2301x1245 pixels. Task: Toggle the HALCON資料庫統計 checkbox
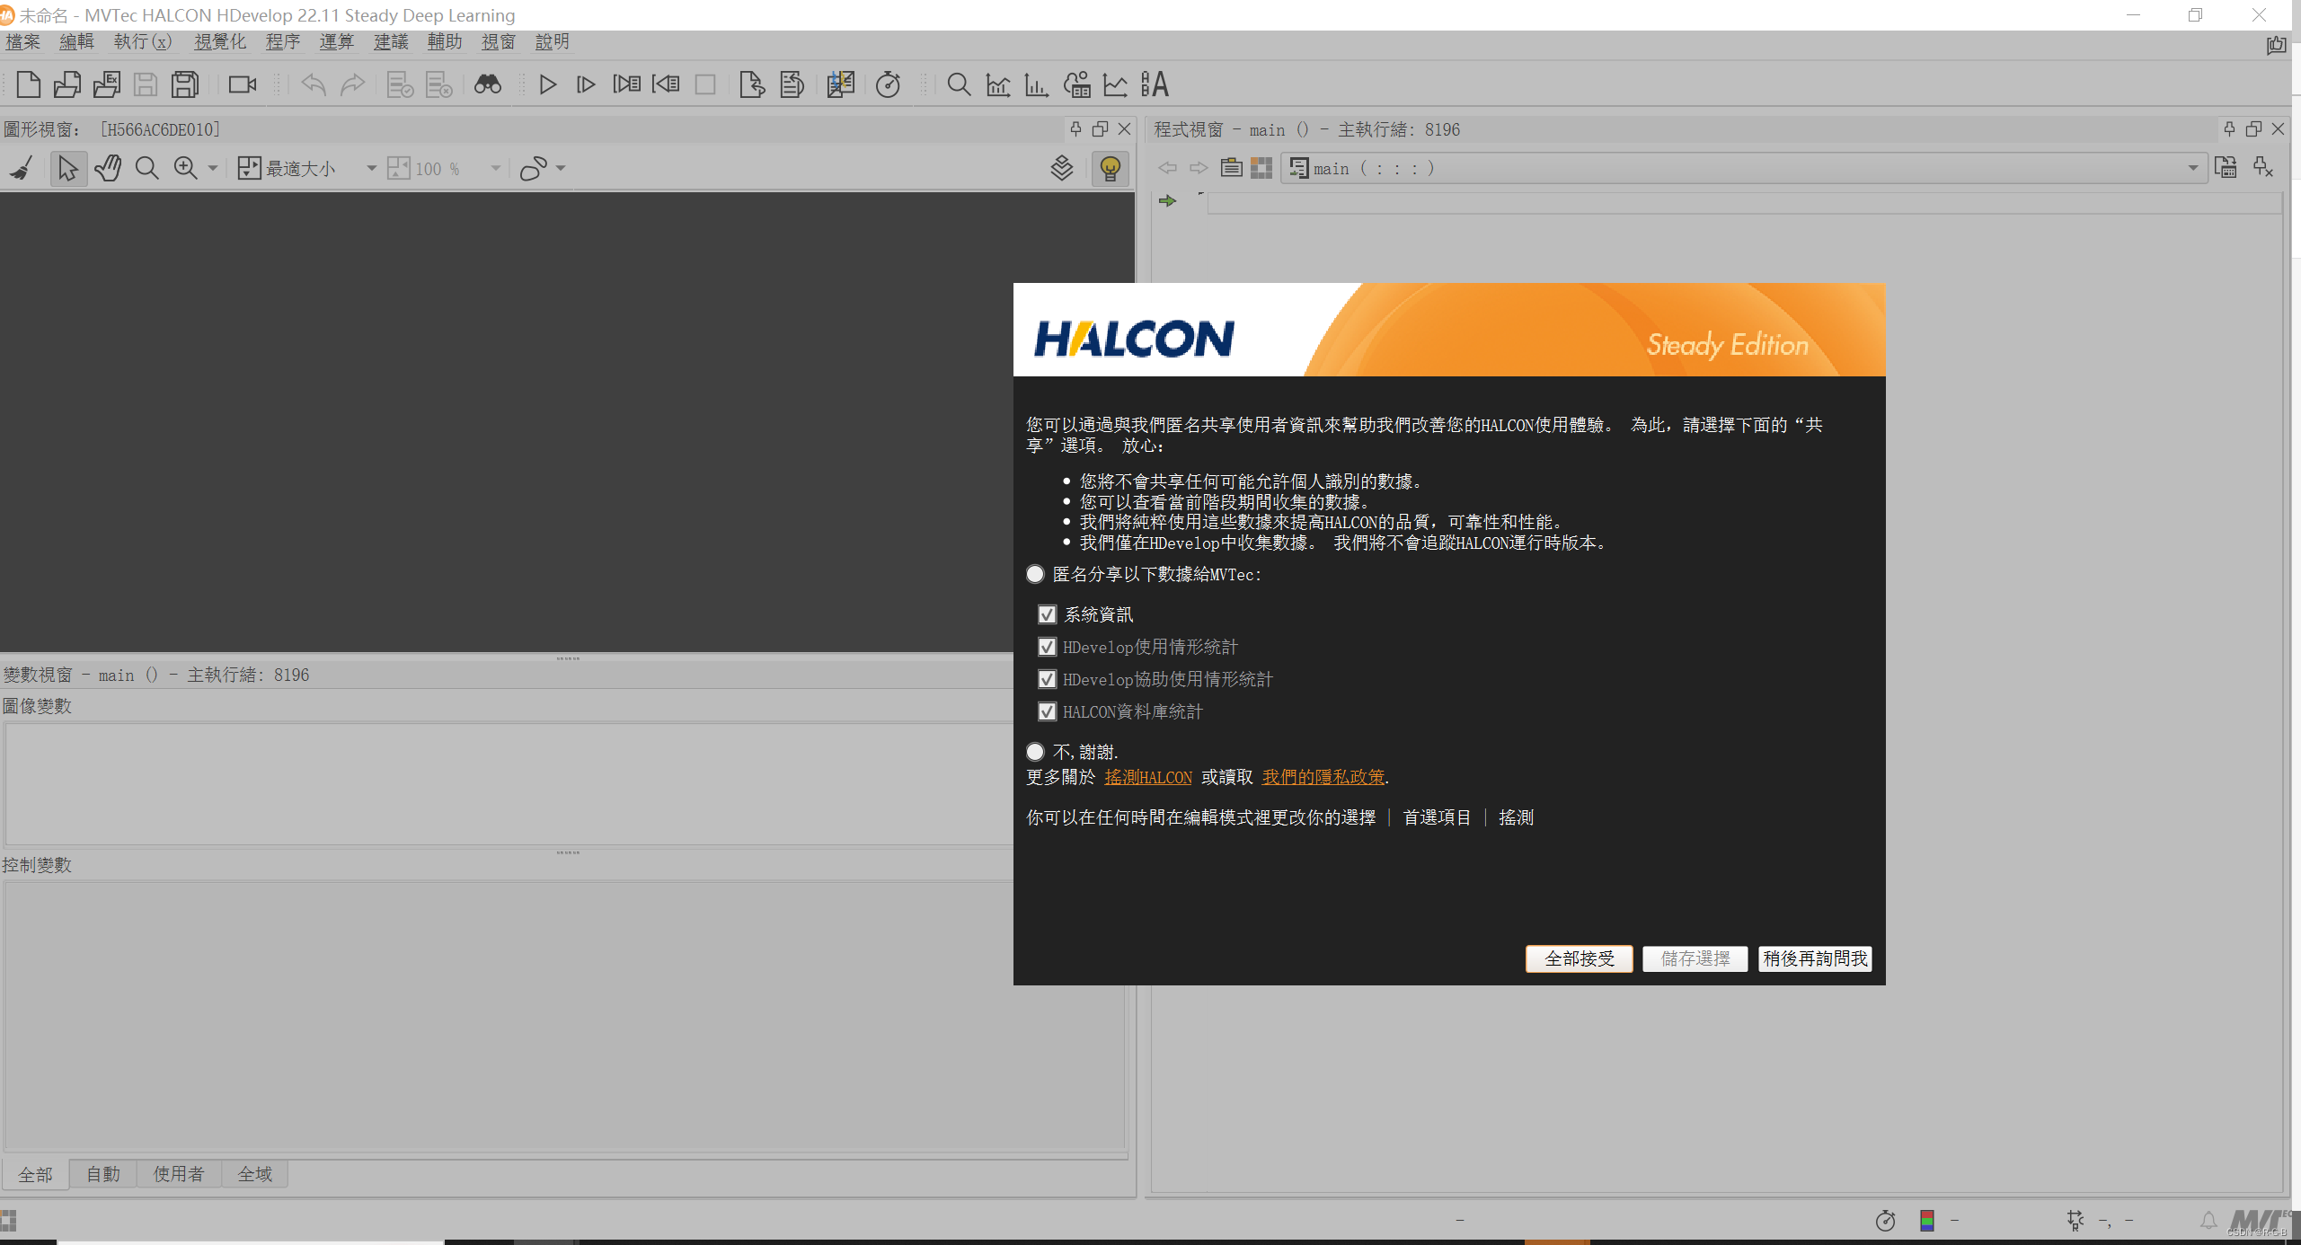(x=1047, y=711)
